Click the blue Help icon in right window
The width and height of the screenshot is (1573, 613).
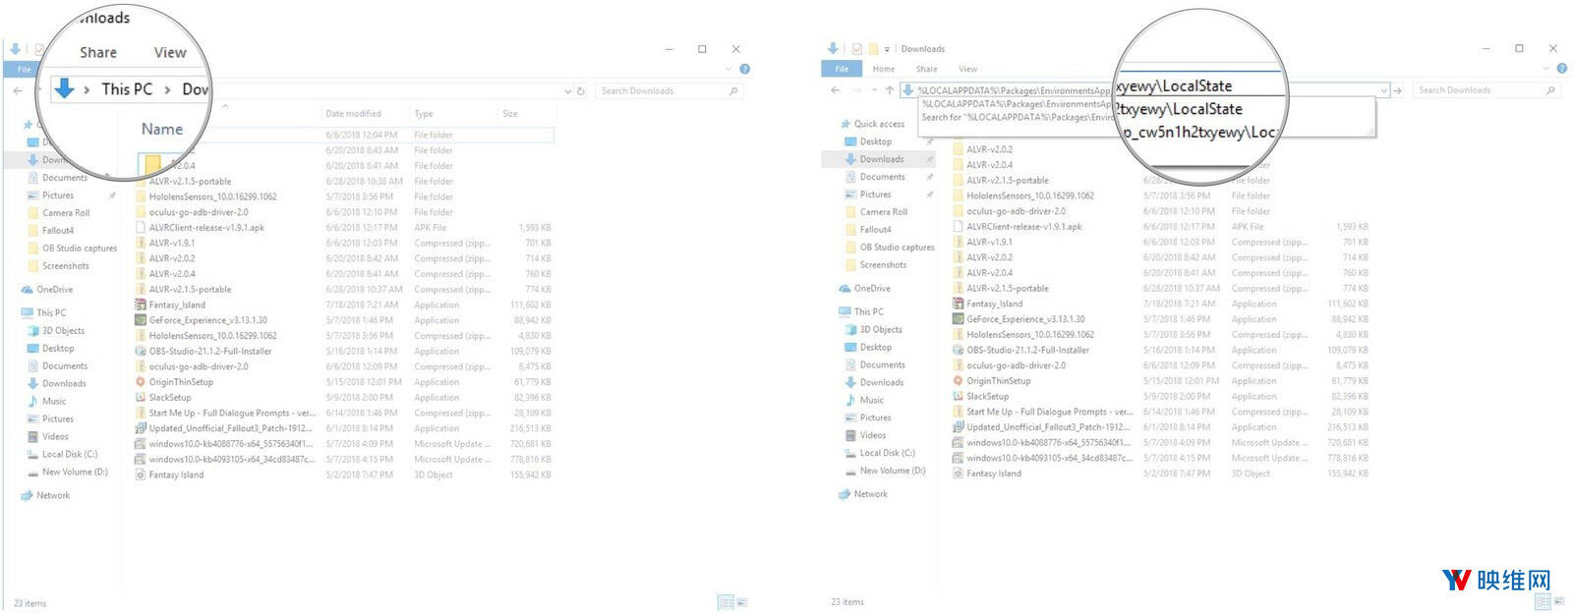tap(1562, 69)
